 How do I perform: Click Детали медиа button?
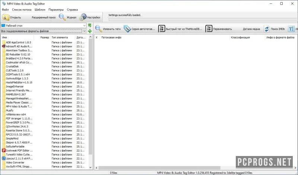251,29
